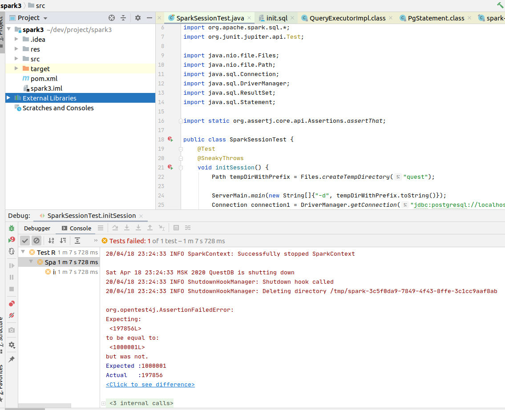Image resolution: width=505 pixels, height=410 pixels.
Task: Run initSession via the gutter run icon
Action: pos(171,167)
